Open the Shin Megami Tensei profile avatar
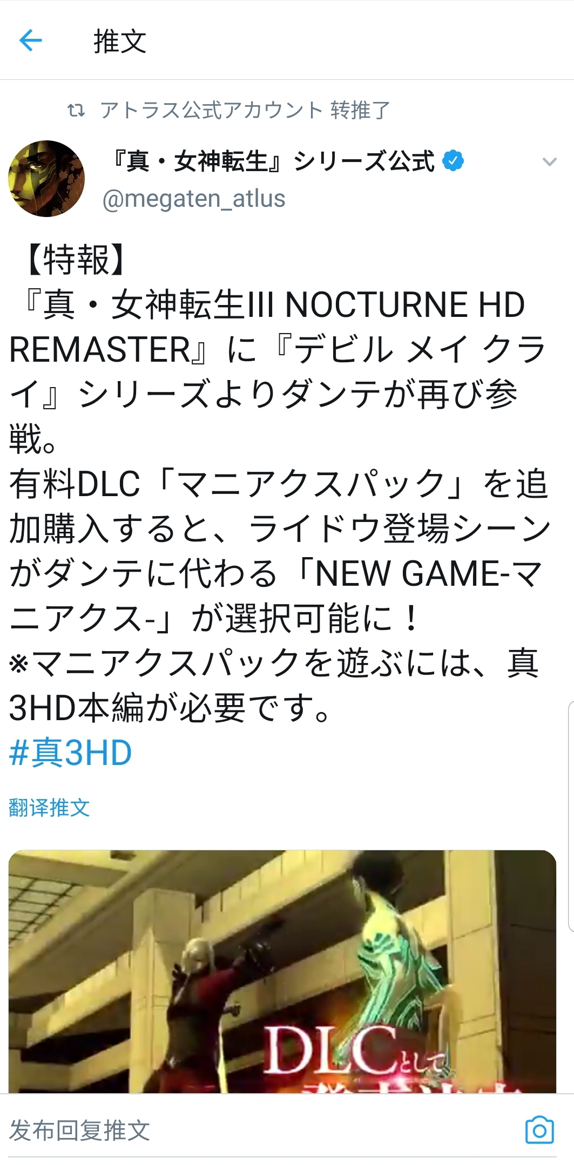Viewport: 574px width, 1165px height. (46, 179)
